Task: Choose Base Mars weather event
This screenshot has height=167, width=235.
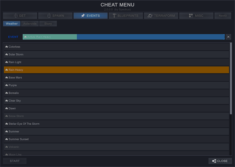Action: (x=116, y=78)
